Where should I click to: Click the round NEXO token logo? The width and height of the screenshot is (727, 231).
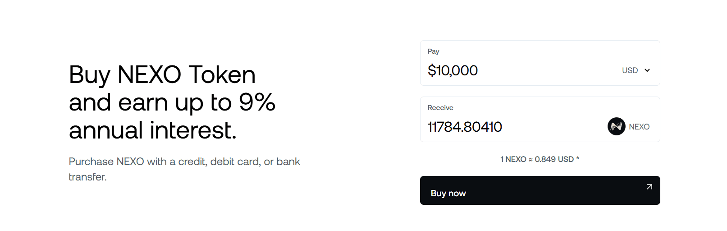tap(616, 126)
